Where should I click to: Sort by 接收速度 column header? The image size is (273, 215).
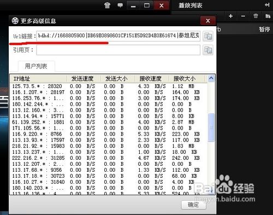coord(152,79)
